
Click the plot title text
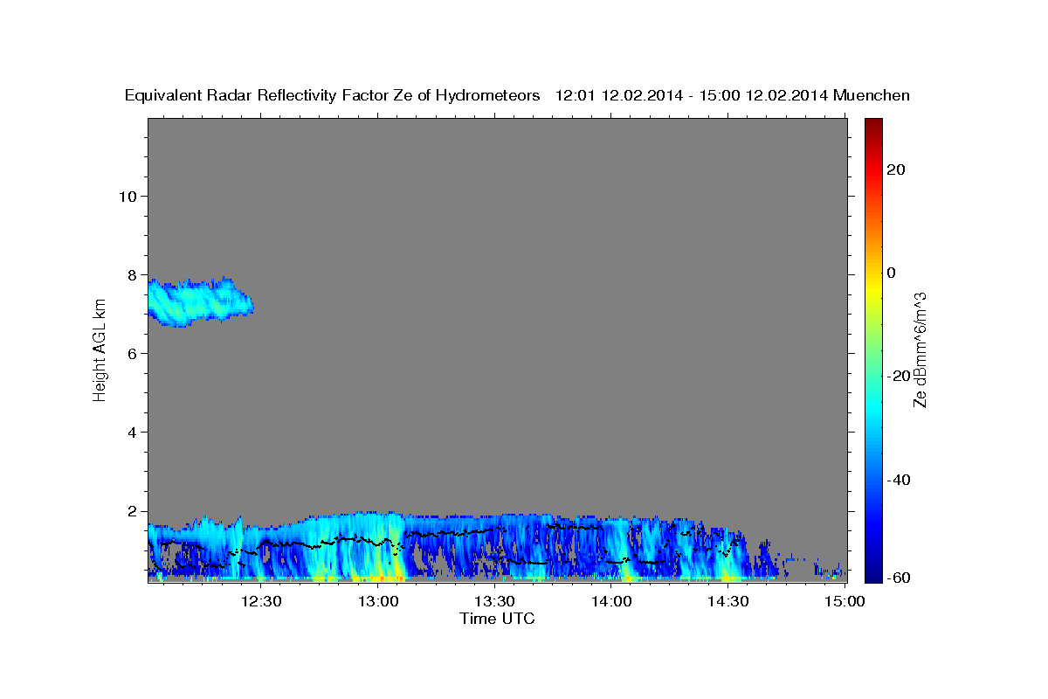518,95
